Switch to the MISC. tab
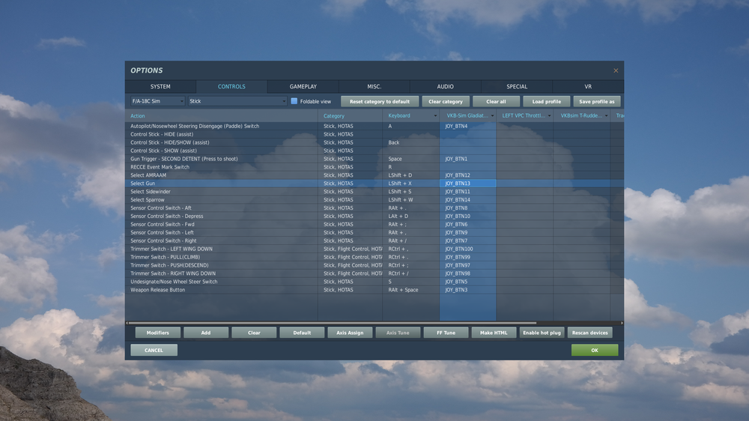Screen dimensions: 749x421 (374, 86)
